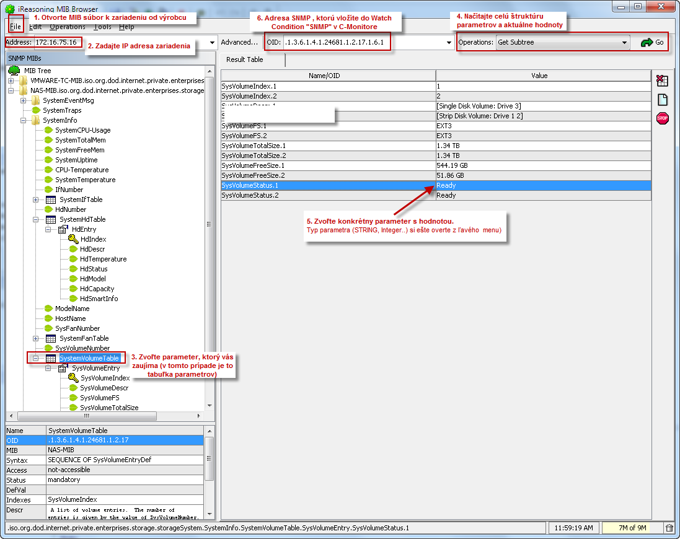Viewport: 680px width, 539px height.
Task: Select SystemTemperature in the MIB tree
Action: [x=86, y=180]
